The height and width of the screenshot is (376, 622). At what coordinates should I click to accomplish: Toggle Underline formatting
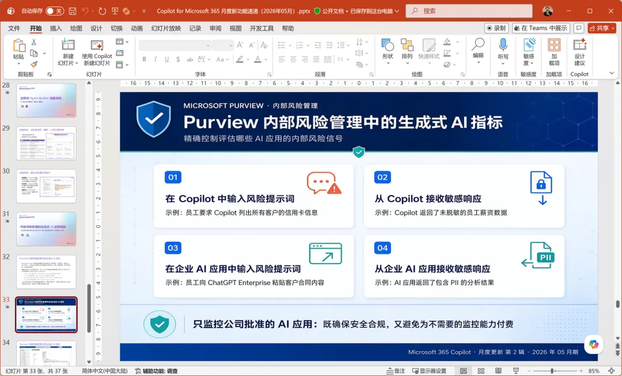click(166, 59)
